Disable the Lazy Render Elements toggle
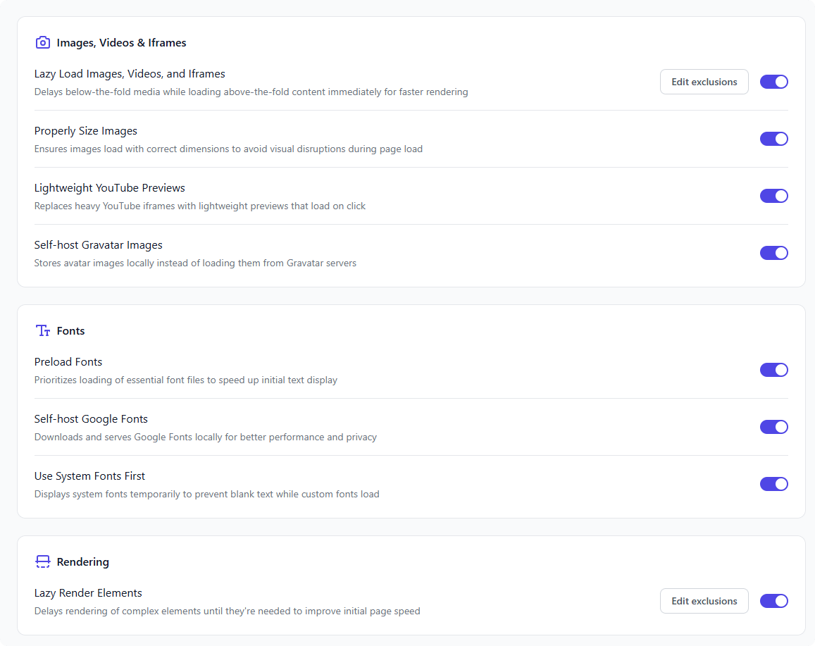The image size is (815, 646). coord(773,601)
